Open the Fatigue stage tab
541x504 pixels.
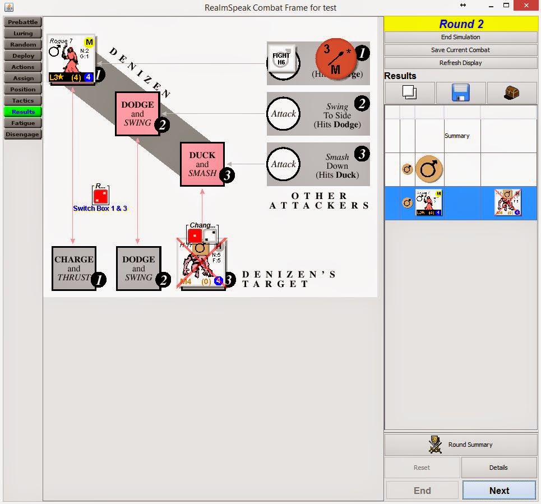23,123
